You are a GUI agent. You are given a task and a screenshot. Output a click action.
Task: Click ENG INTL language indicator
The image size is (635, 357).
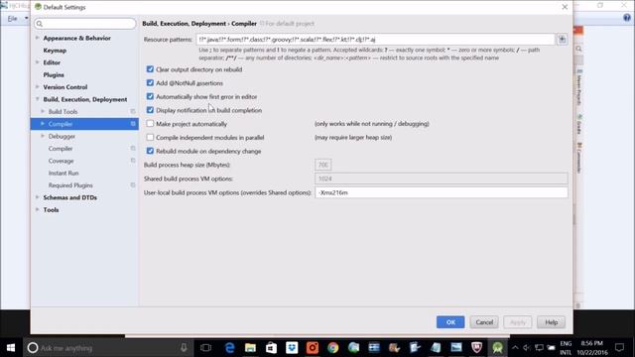(x=566, y=348)
